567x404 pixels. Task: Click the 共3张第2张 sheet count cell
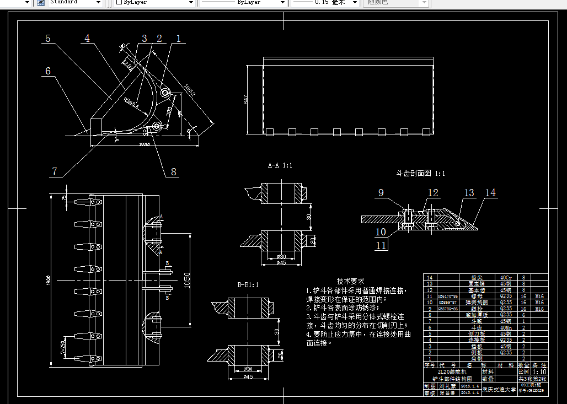[x=533, y=379]
